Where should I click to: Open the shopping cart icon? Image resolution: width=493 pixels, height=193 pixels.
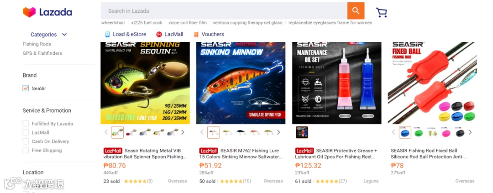click(x=381, y=12)
